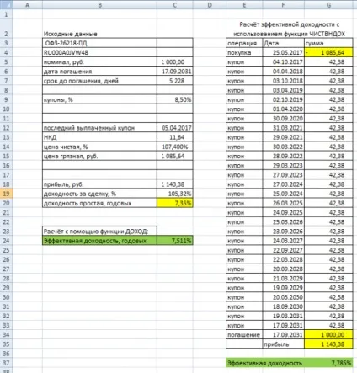Screen dimensions: 357x373
Task: Select the coupon date '20.09.2028'
Action: click(x=283, y=269)
